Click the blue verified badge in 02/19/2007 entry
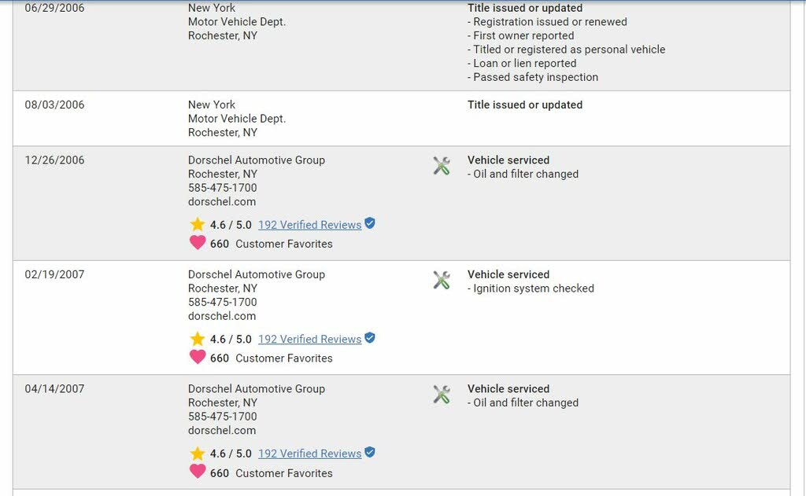The image size is (806, 496). tap(370, 338)
